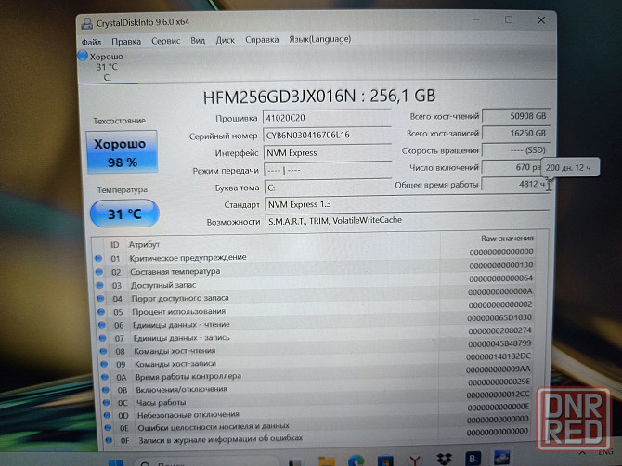Click the Хорошо 98 % health status button
622x466 pixels.
click(x=122, y=152)
